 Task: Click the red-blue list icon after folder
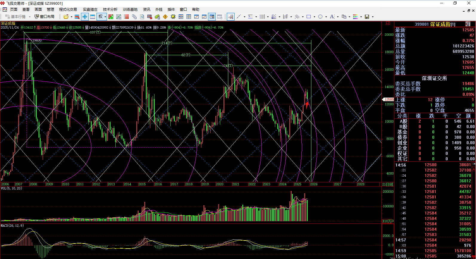[77, 17]
